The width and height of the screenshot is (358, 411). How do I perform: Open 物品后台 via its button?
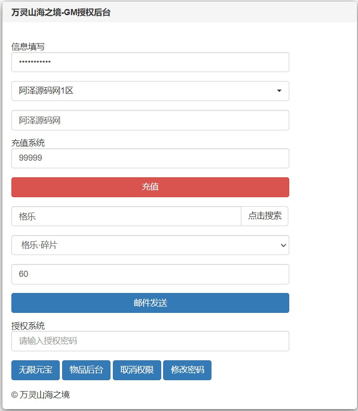(x=86, y=370)
